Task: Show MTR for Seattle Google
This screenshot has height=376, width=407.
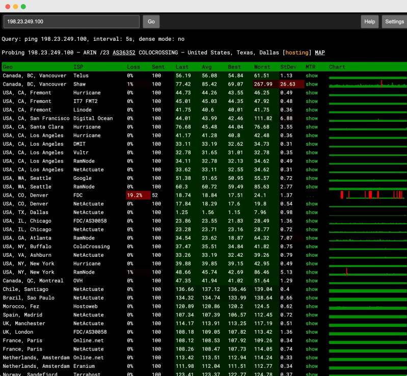Action: tap(311, 178)
